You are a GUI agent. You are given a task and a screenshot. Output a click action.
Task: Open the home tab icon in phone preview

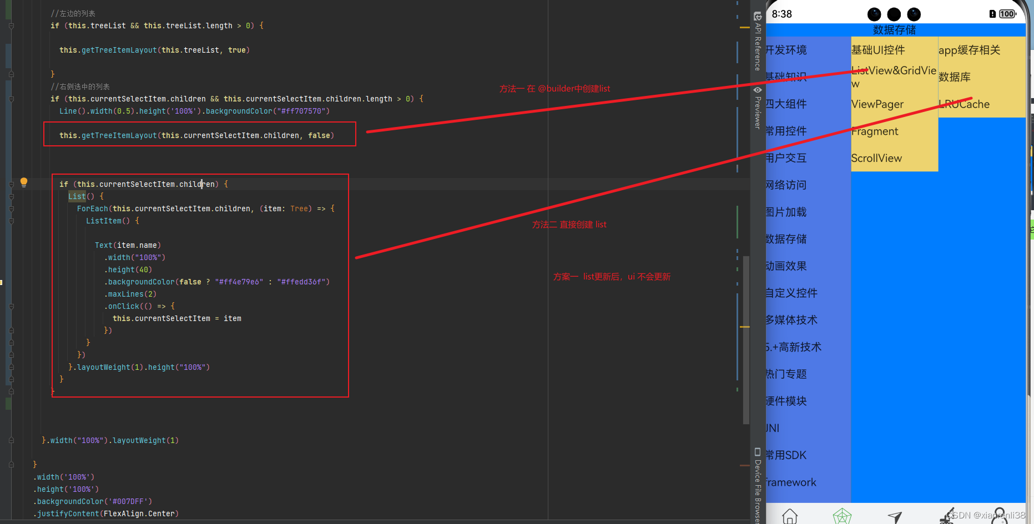click(x=790, y=517)
